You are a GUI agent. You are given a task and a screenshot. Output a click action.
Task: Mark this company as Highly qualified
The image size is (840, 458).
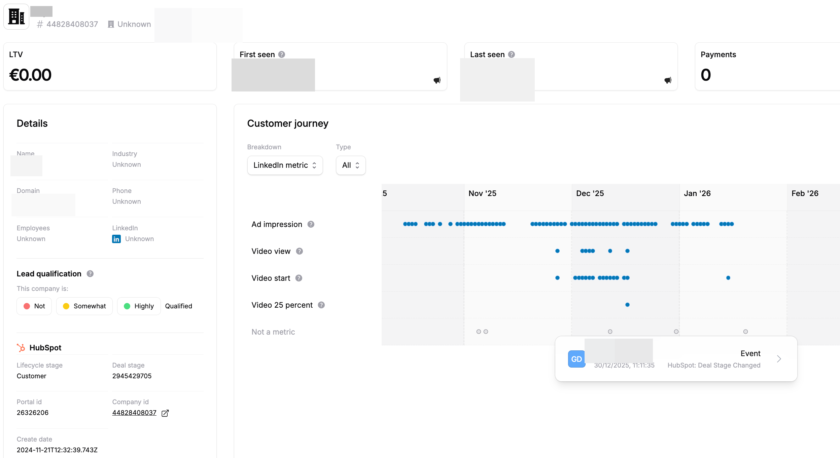[139, 306]
